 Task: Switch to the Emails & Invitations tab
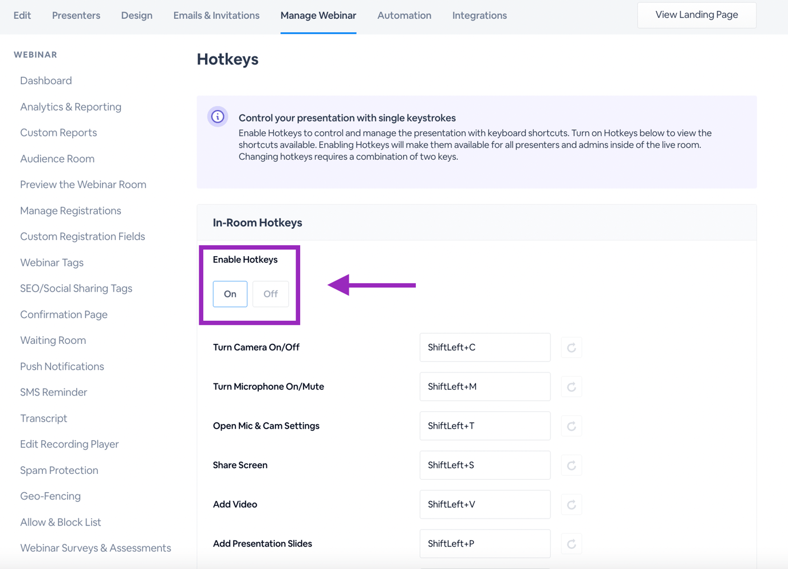click(x=216, y=15)
